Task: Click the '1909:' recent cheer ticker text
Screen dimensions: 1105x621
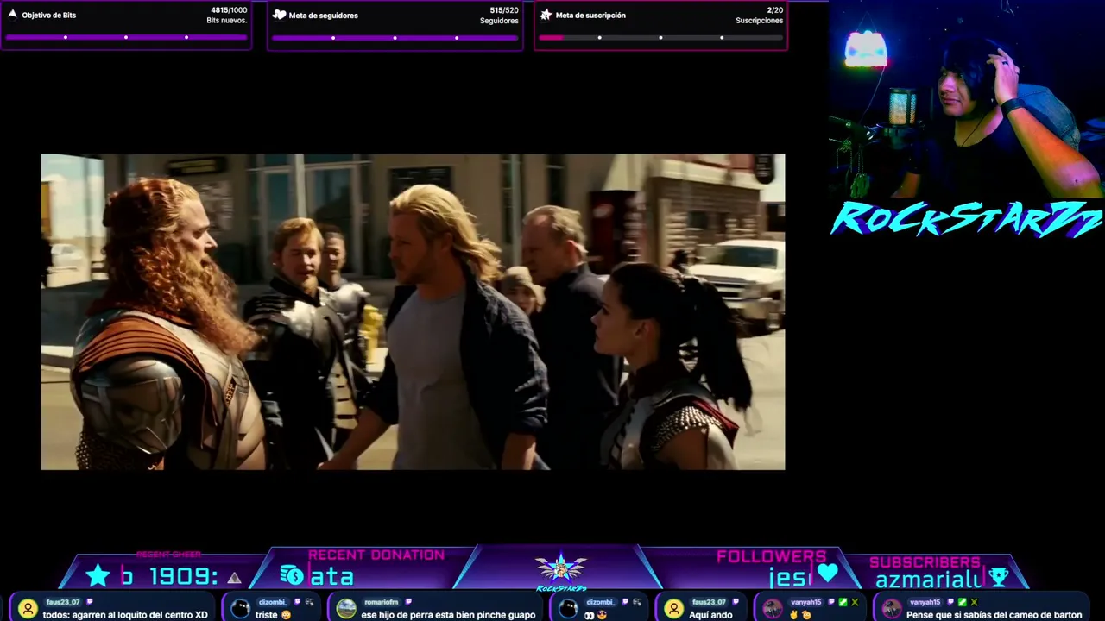Action: (x=185, y=577)
